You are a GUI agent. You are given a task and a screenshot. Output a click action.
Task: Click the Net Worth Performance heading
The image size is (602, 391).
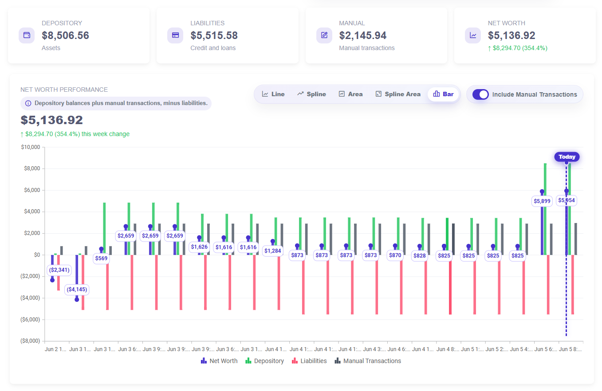pyautogui.click(x=64, y=90)
